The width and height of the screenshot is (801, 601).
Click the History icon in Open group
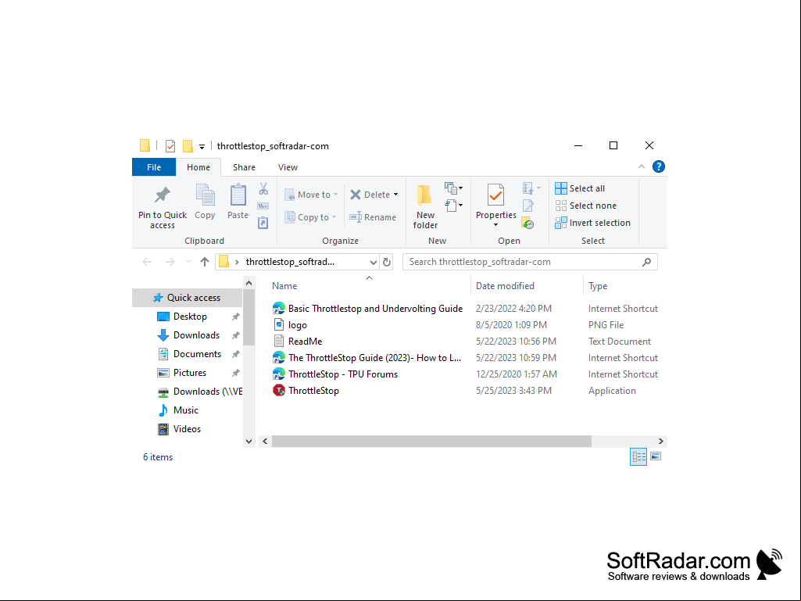pos(528,224)
